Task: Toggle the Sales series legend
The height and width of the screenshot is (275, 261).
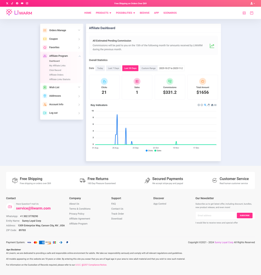Action: point(158,151)
